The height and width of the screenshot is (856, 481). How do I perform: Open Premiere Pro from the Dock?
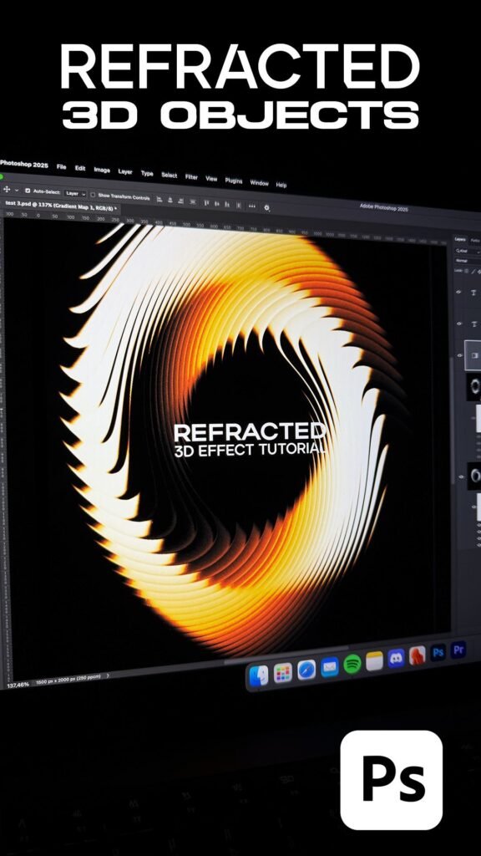coord(458,650)
